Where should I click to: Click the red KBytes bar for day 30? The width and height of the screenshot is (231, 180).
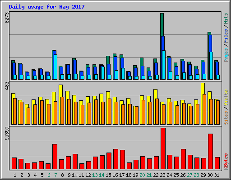(x=210, y=152)
